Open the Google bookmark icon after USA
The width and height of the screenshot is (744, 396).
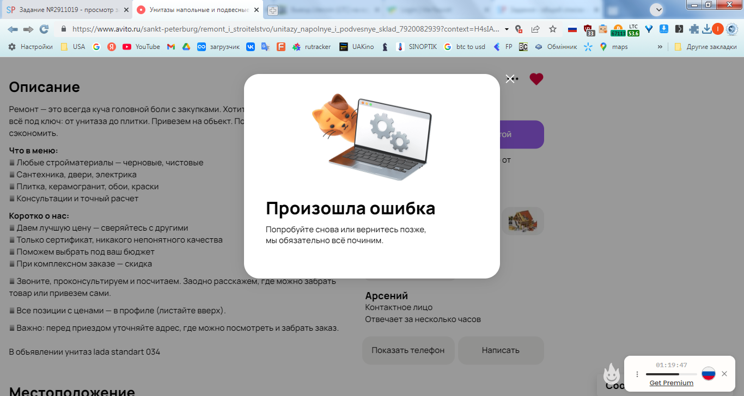tap(96, 47)
